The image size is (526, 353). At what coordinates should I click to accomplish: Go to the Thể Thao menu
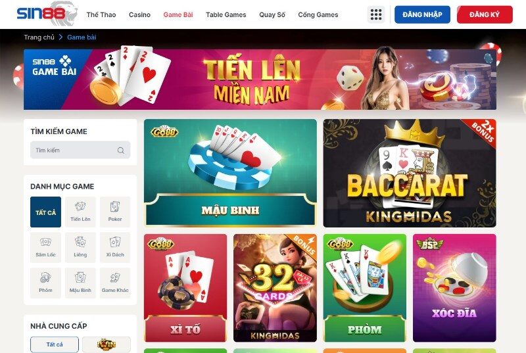tap(101, 14)
